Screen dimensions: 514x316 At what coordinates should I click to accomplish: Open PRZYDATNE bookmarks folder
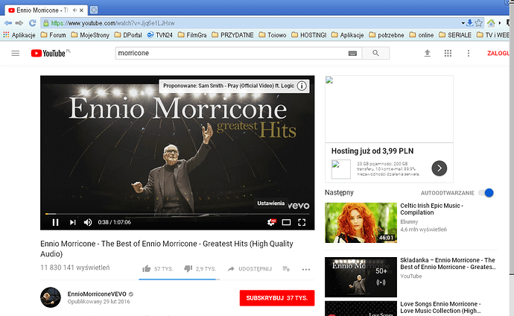pos(232,35)
